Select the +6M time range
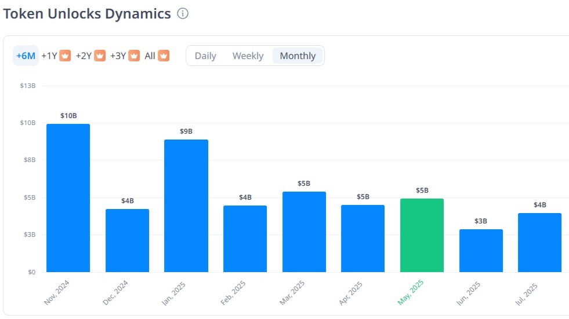The height and width of the screenshot is (319, 569). [26, 56]
